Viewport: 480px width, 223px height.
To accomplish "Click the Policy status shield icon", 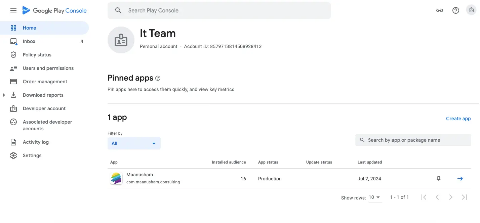I will point(13,55).
